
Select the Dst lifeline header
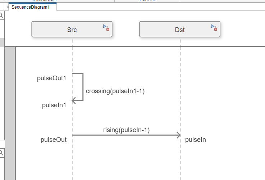(x=179, y=30)
